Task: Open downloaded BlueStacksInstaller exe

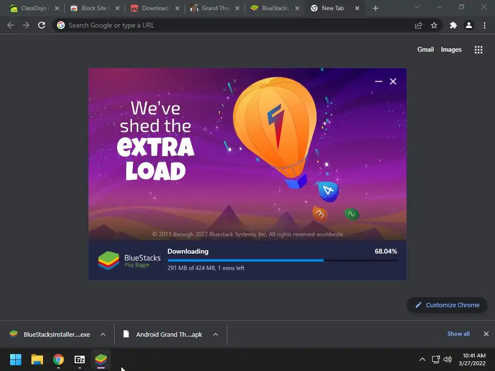Action: point(50,334)
